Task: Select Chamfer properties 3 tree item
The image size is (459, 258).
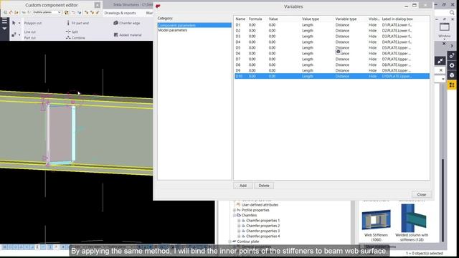Action: pos(263,231)
